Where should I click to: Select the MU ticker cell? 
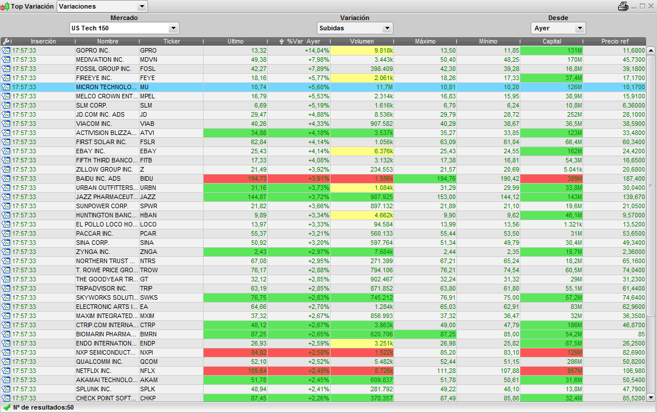172,87
